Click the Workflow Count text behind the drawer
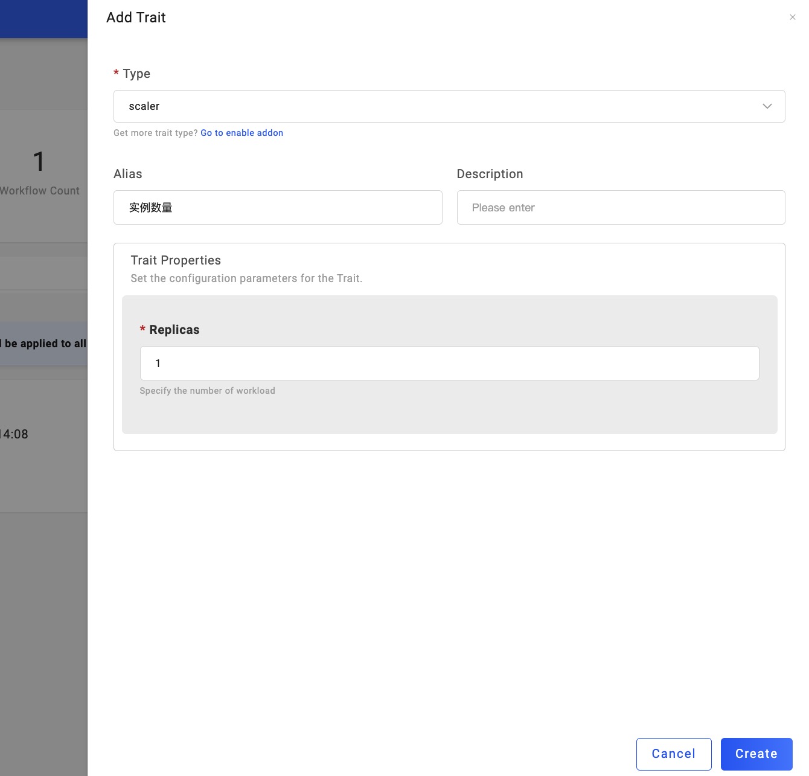The height and width of the screenshot is (776, 809). click(x=40, y=191)
